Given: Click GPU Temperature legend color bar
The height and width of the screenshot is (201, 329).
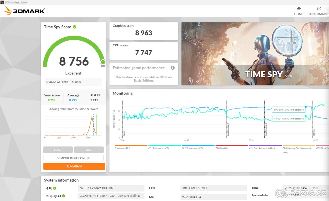Looking at the screenshot, I should point(198,146).
